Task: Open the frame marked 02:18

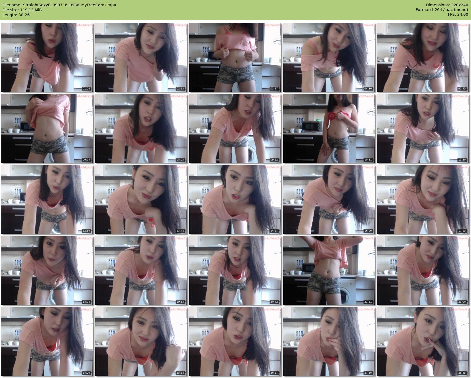Action: tap(141, 57)
